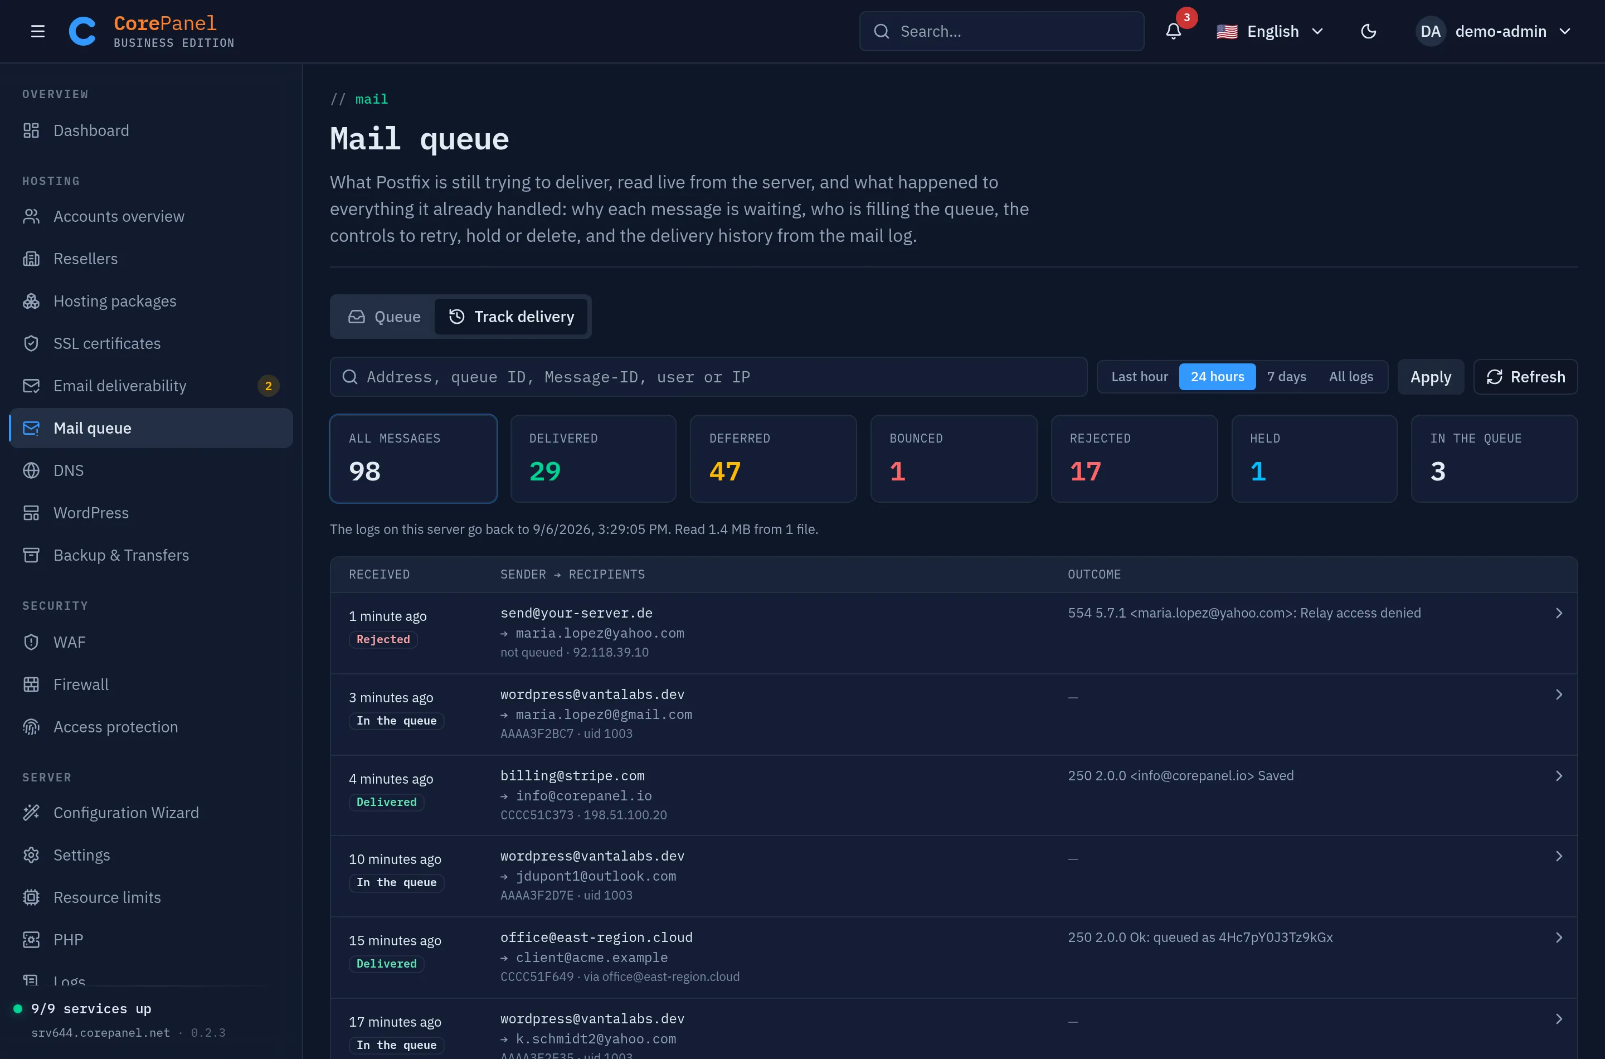Filter by Deferred messages card
This screenshot has height=1059, width=1605.
tap(773, 459)
